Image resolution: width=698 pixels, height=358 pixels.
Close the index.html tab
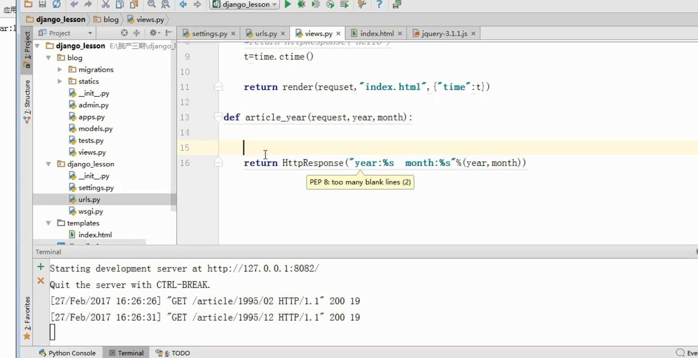400,33
